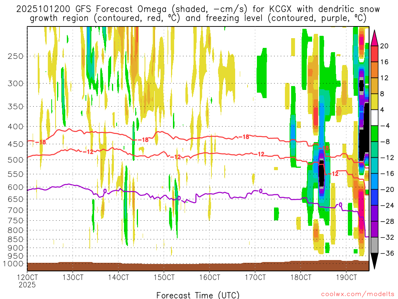The height and width of the screenshot is (299, 398).
Task: Click the color bar value label 20
Action: pos(385,46)
